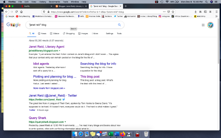Open the Google account avatar
221x138 pixels.
210,25
